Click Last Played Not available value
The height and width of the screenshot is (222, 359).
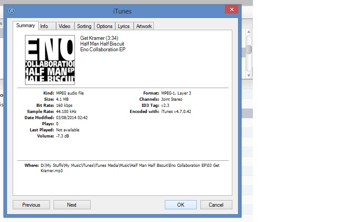(68, 130)
